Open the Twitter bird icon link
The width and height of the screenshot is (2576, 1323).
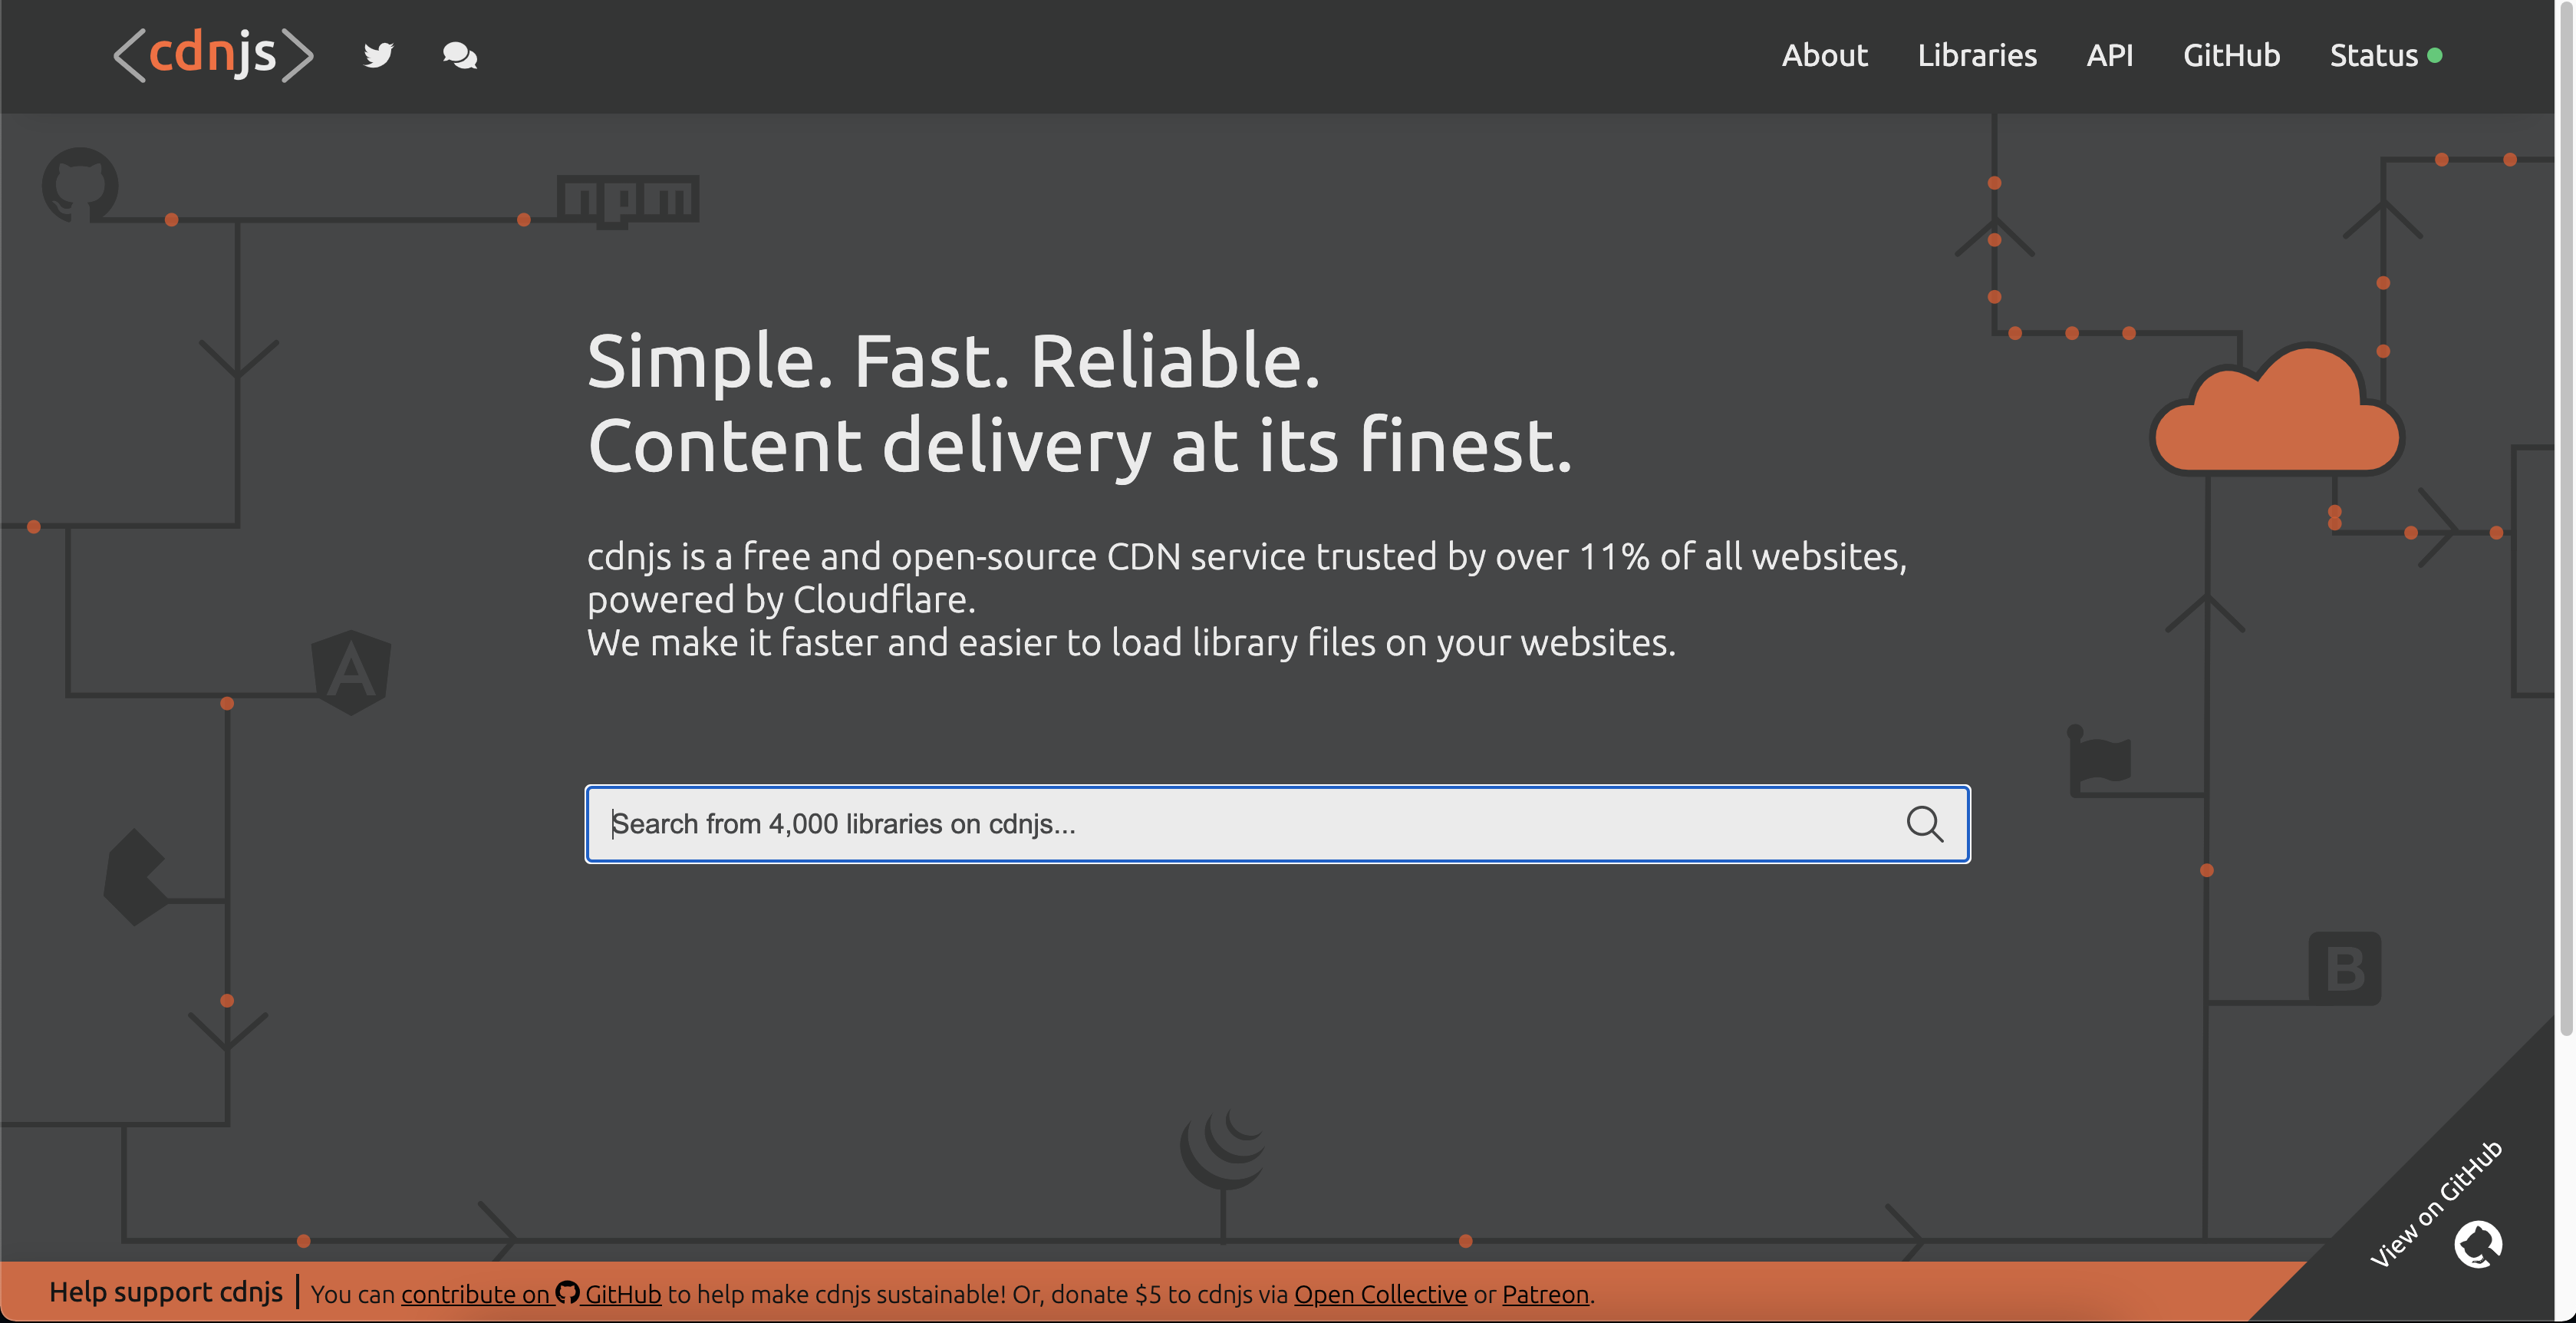coord(378,55)
